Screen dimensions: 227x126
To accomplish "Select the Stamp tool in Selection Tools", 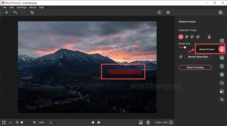I will click(x=209, y=37).
